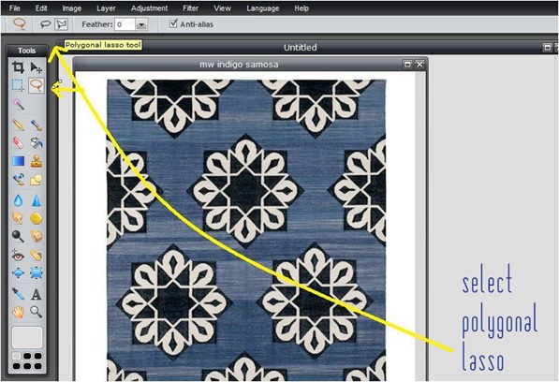Select the Move tool
This screenshot has width=559, height=382.
[36, 67]
